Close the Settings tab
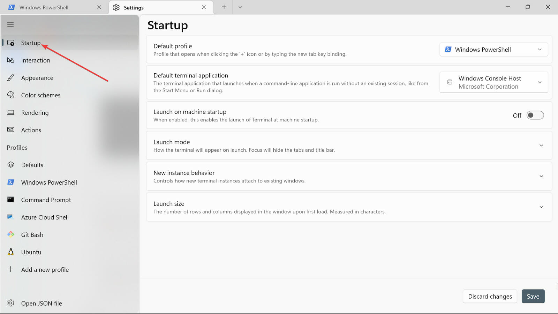The height and width of the screenshot is (314, 558). 204,7
